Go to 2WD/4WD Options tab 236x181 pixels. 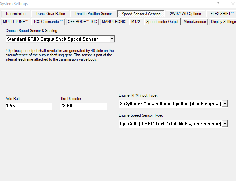[185, 14]
